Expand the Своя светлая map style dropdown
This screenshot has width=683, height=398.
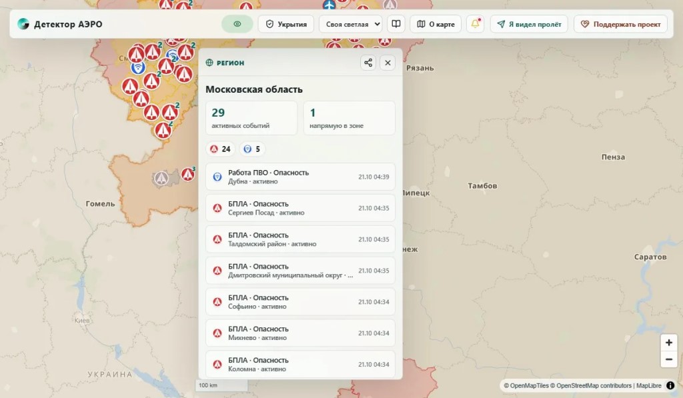[351, 24]
